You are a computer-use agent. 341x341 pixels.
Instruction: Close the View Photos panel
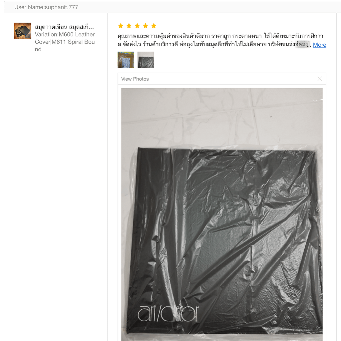coord(319,79)
